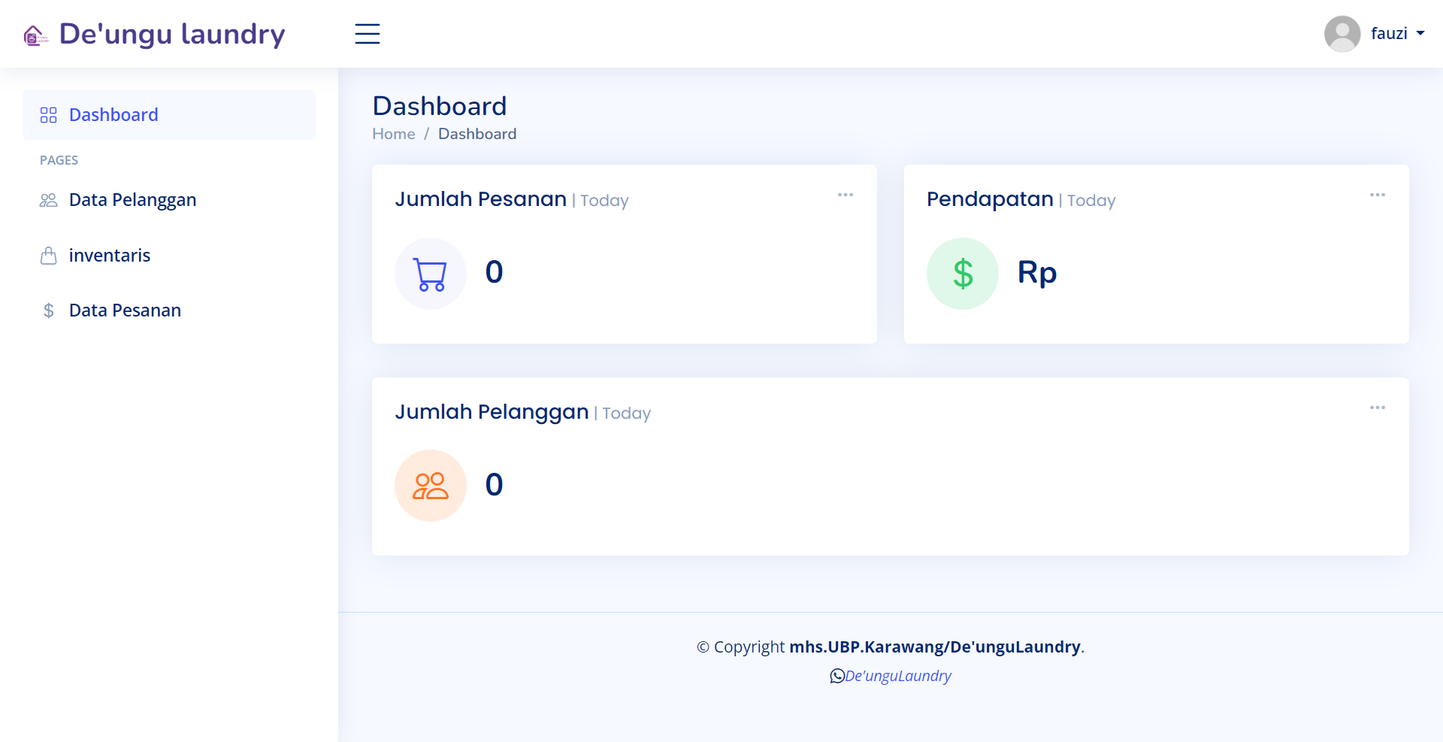Click the shopping cart icon in Jumlah Pesanan
Screen dimensions: 1443x742
(431, 274)
